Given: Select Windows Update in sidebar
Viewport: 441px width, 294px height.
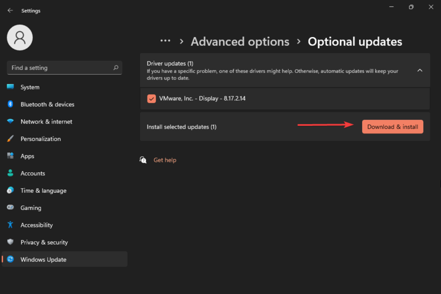Looking at the screenshot, I should (43, 259).
